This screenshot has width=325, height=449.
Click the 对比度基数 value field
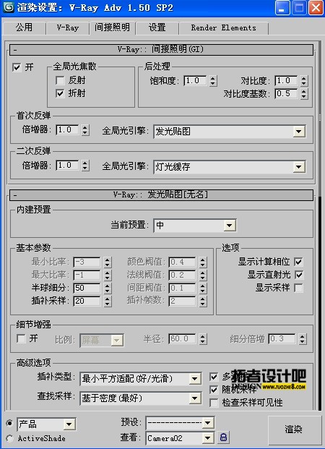point(286,94)
